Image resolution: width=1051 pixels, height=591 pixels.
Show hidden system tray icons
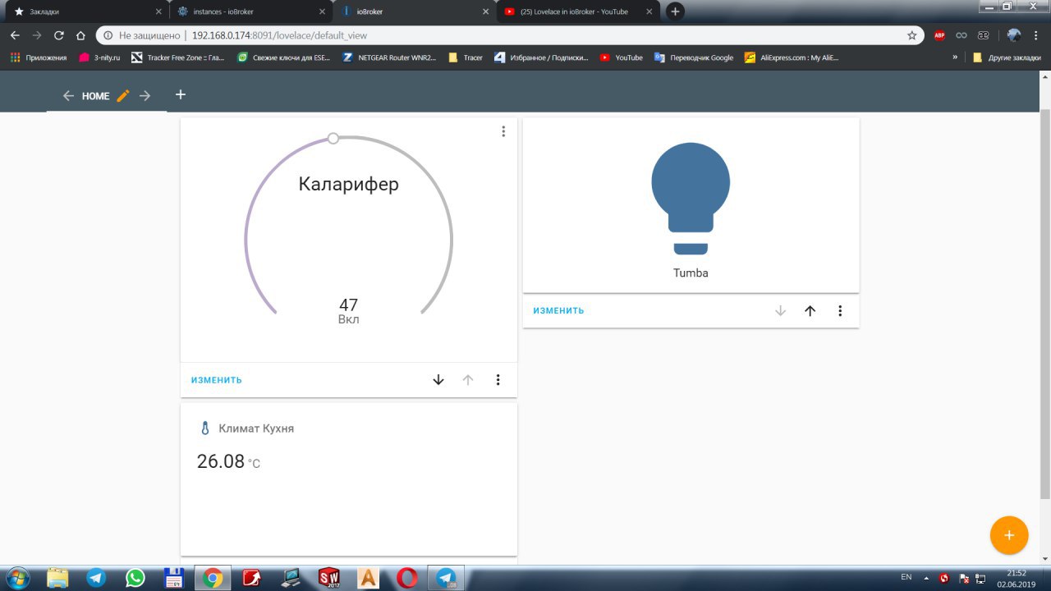[926, 578]
